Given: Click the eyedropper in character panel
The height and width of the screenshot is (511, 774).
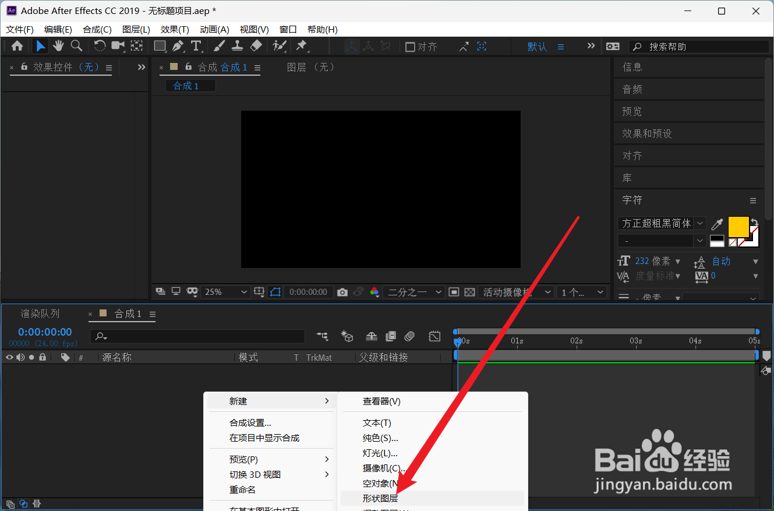Looking at the screenshot, I should (x=717, y=224).
